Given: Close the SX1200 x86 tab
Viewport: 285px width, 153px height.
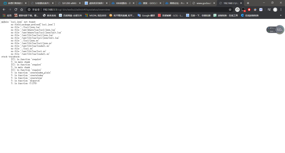Looking at the screenshot, I should click(x=80, y=3).
